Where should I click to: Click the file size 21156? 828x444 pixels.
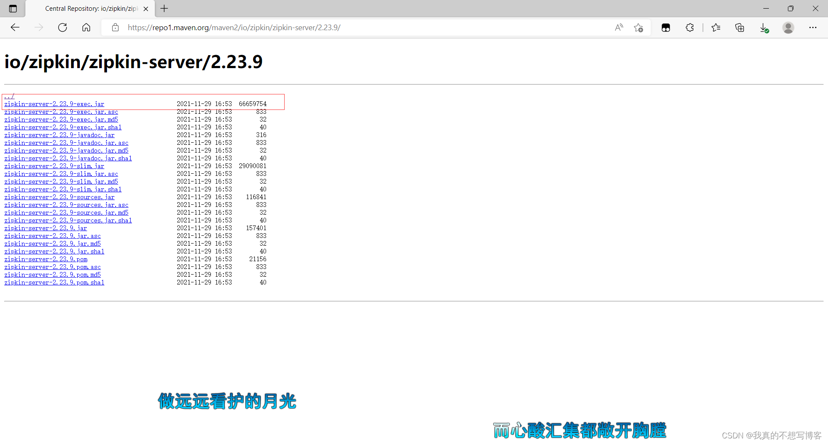coord(258,259)
